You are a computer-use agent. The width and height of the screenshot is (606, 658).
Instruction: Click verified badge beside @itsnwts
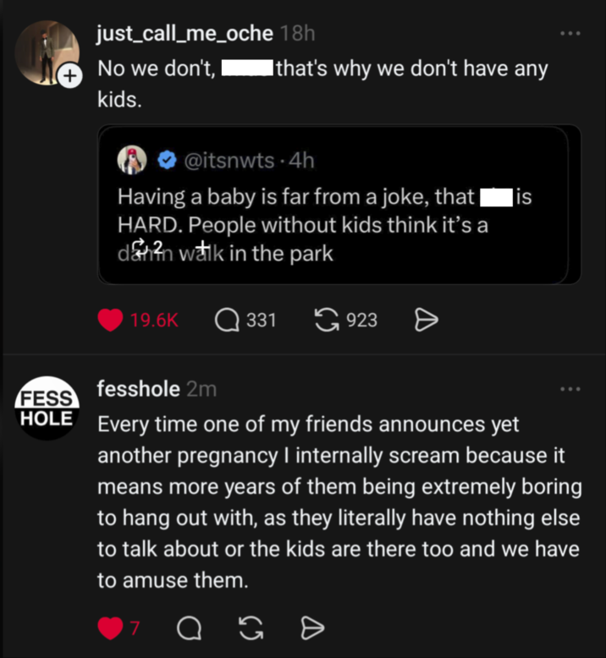click(x=168, y=159)
